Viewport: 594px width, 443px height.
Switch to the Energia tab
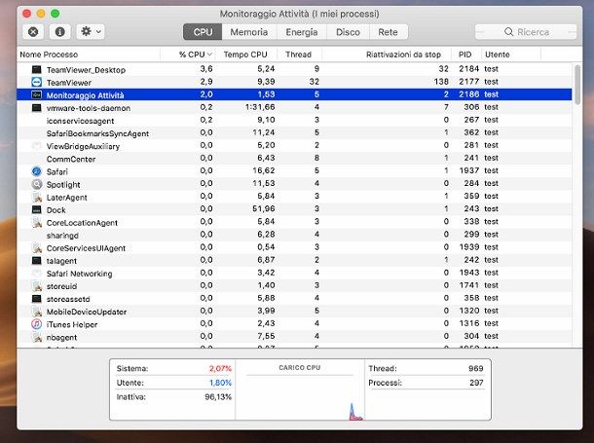302,32
